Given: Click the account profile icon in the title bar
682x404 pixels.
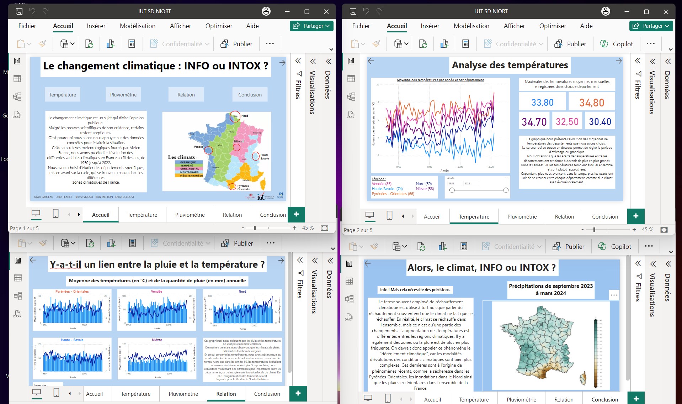Looking at the screenshot, I should (266, 11).
